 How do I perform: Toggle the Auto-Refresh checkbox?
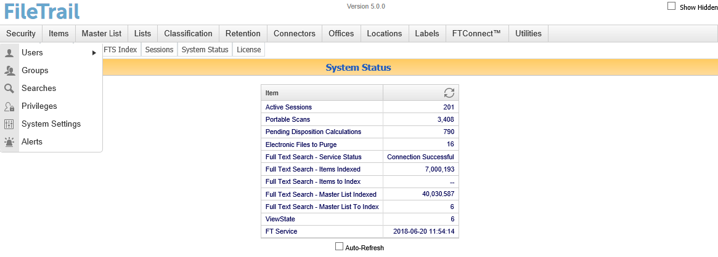339,247
